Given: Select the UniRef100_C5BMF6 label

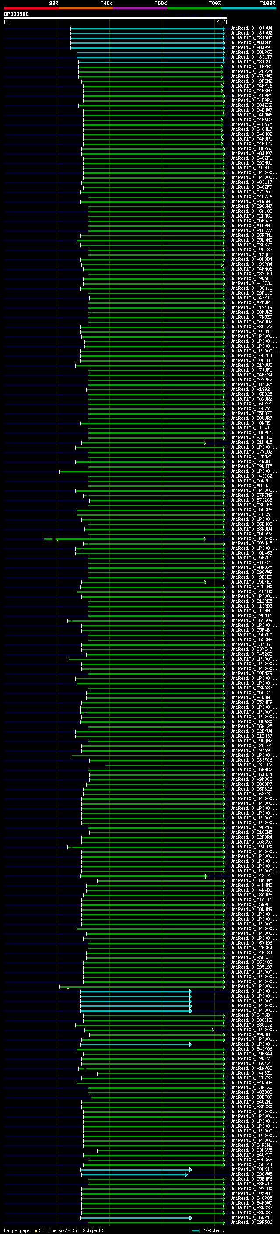Looking at the screenshot, I should 251,1179.
